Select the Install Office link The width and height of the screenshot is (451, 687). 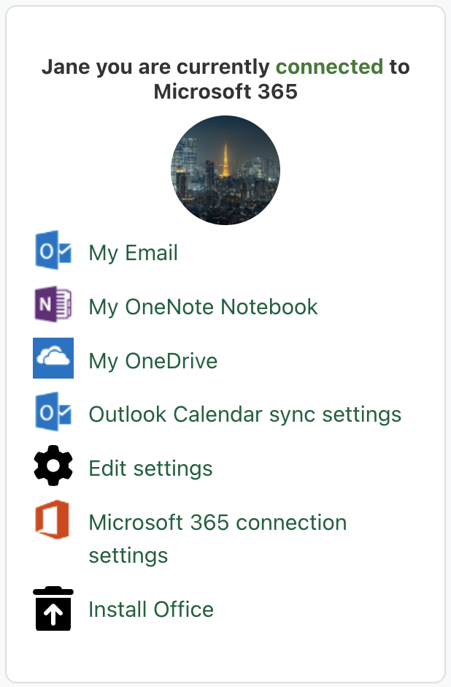point(150,610)
